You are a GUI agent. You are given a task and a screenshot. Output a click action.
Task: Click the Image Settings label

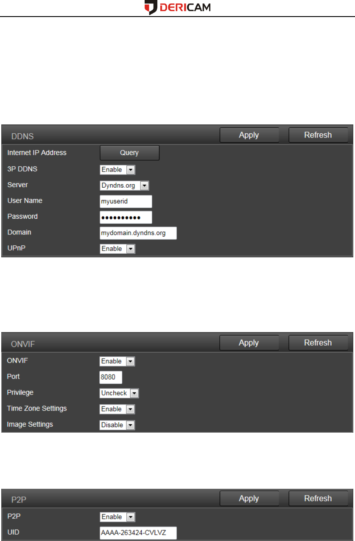click(x=30, y=424)
